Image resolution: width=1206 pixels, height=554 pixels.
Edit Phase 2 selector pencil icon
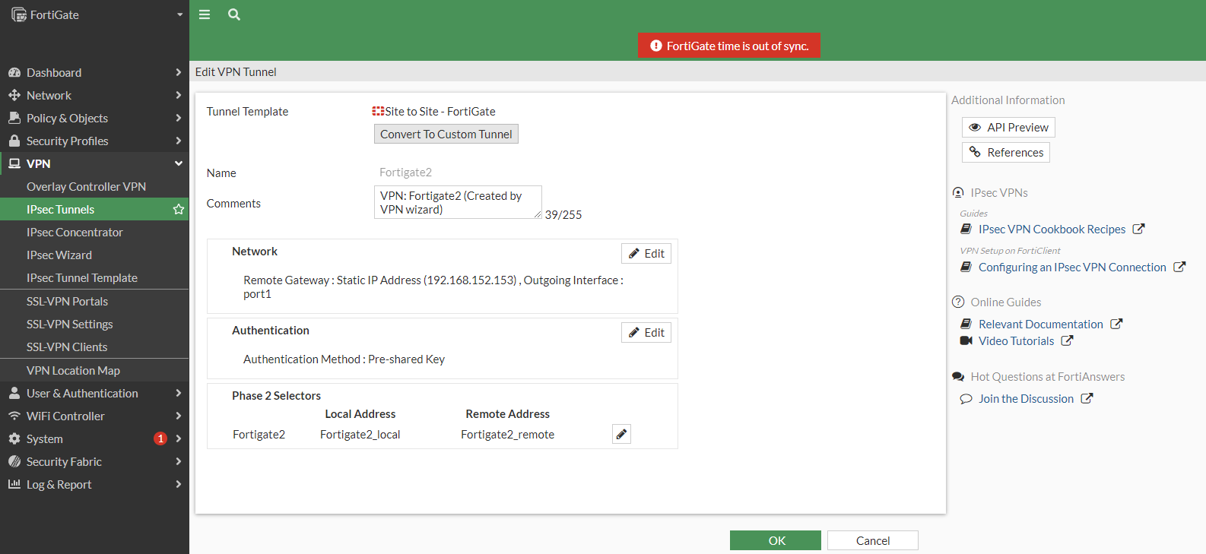pyautogui.click(x=621, y=434)
